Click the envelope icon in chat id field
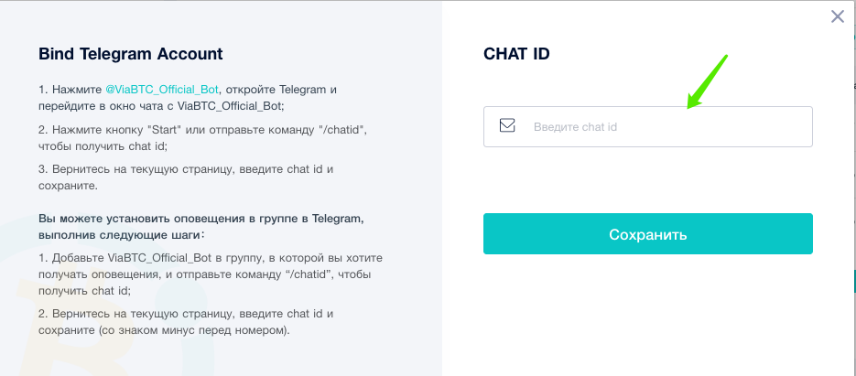Image resolution: width=856 pixels, height=376 pixels. [x=507, y=126]
